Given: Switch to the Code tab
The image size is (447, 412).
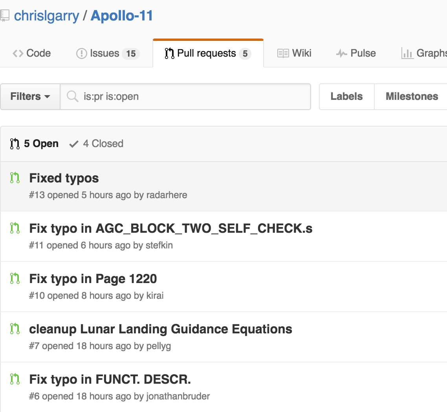Looking at the screenshot, I should point(32,53).
